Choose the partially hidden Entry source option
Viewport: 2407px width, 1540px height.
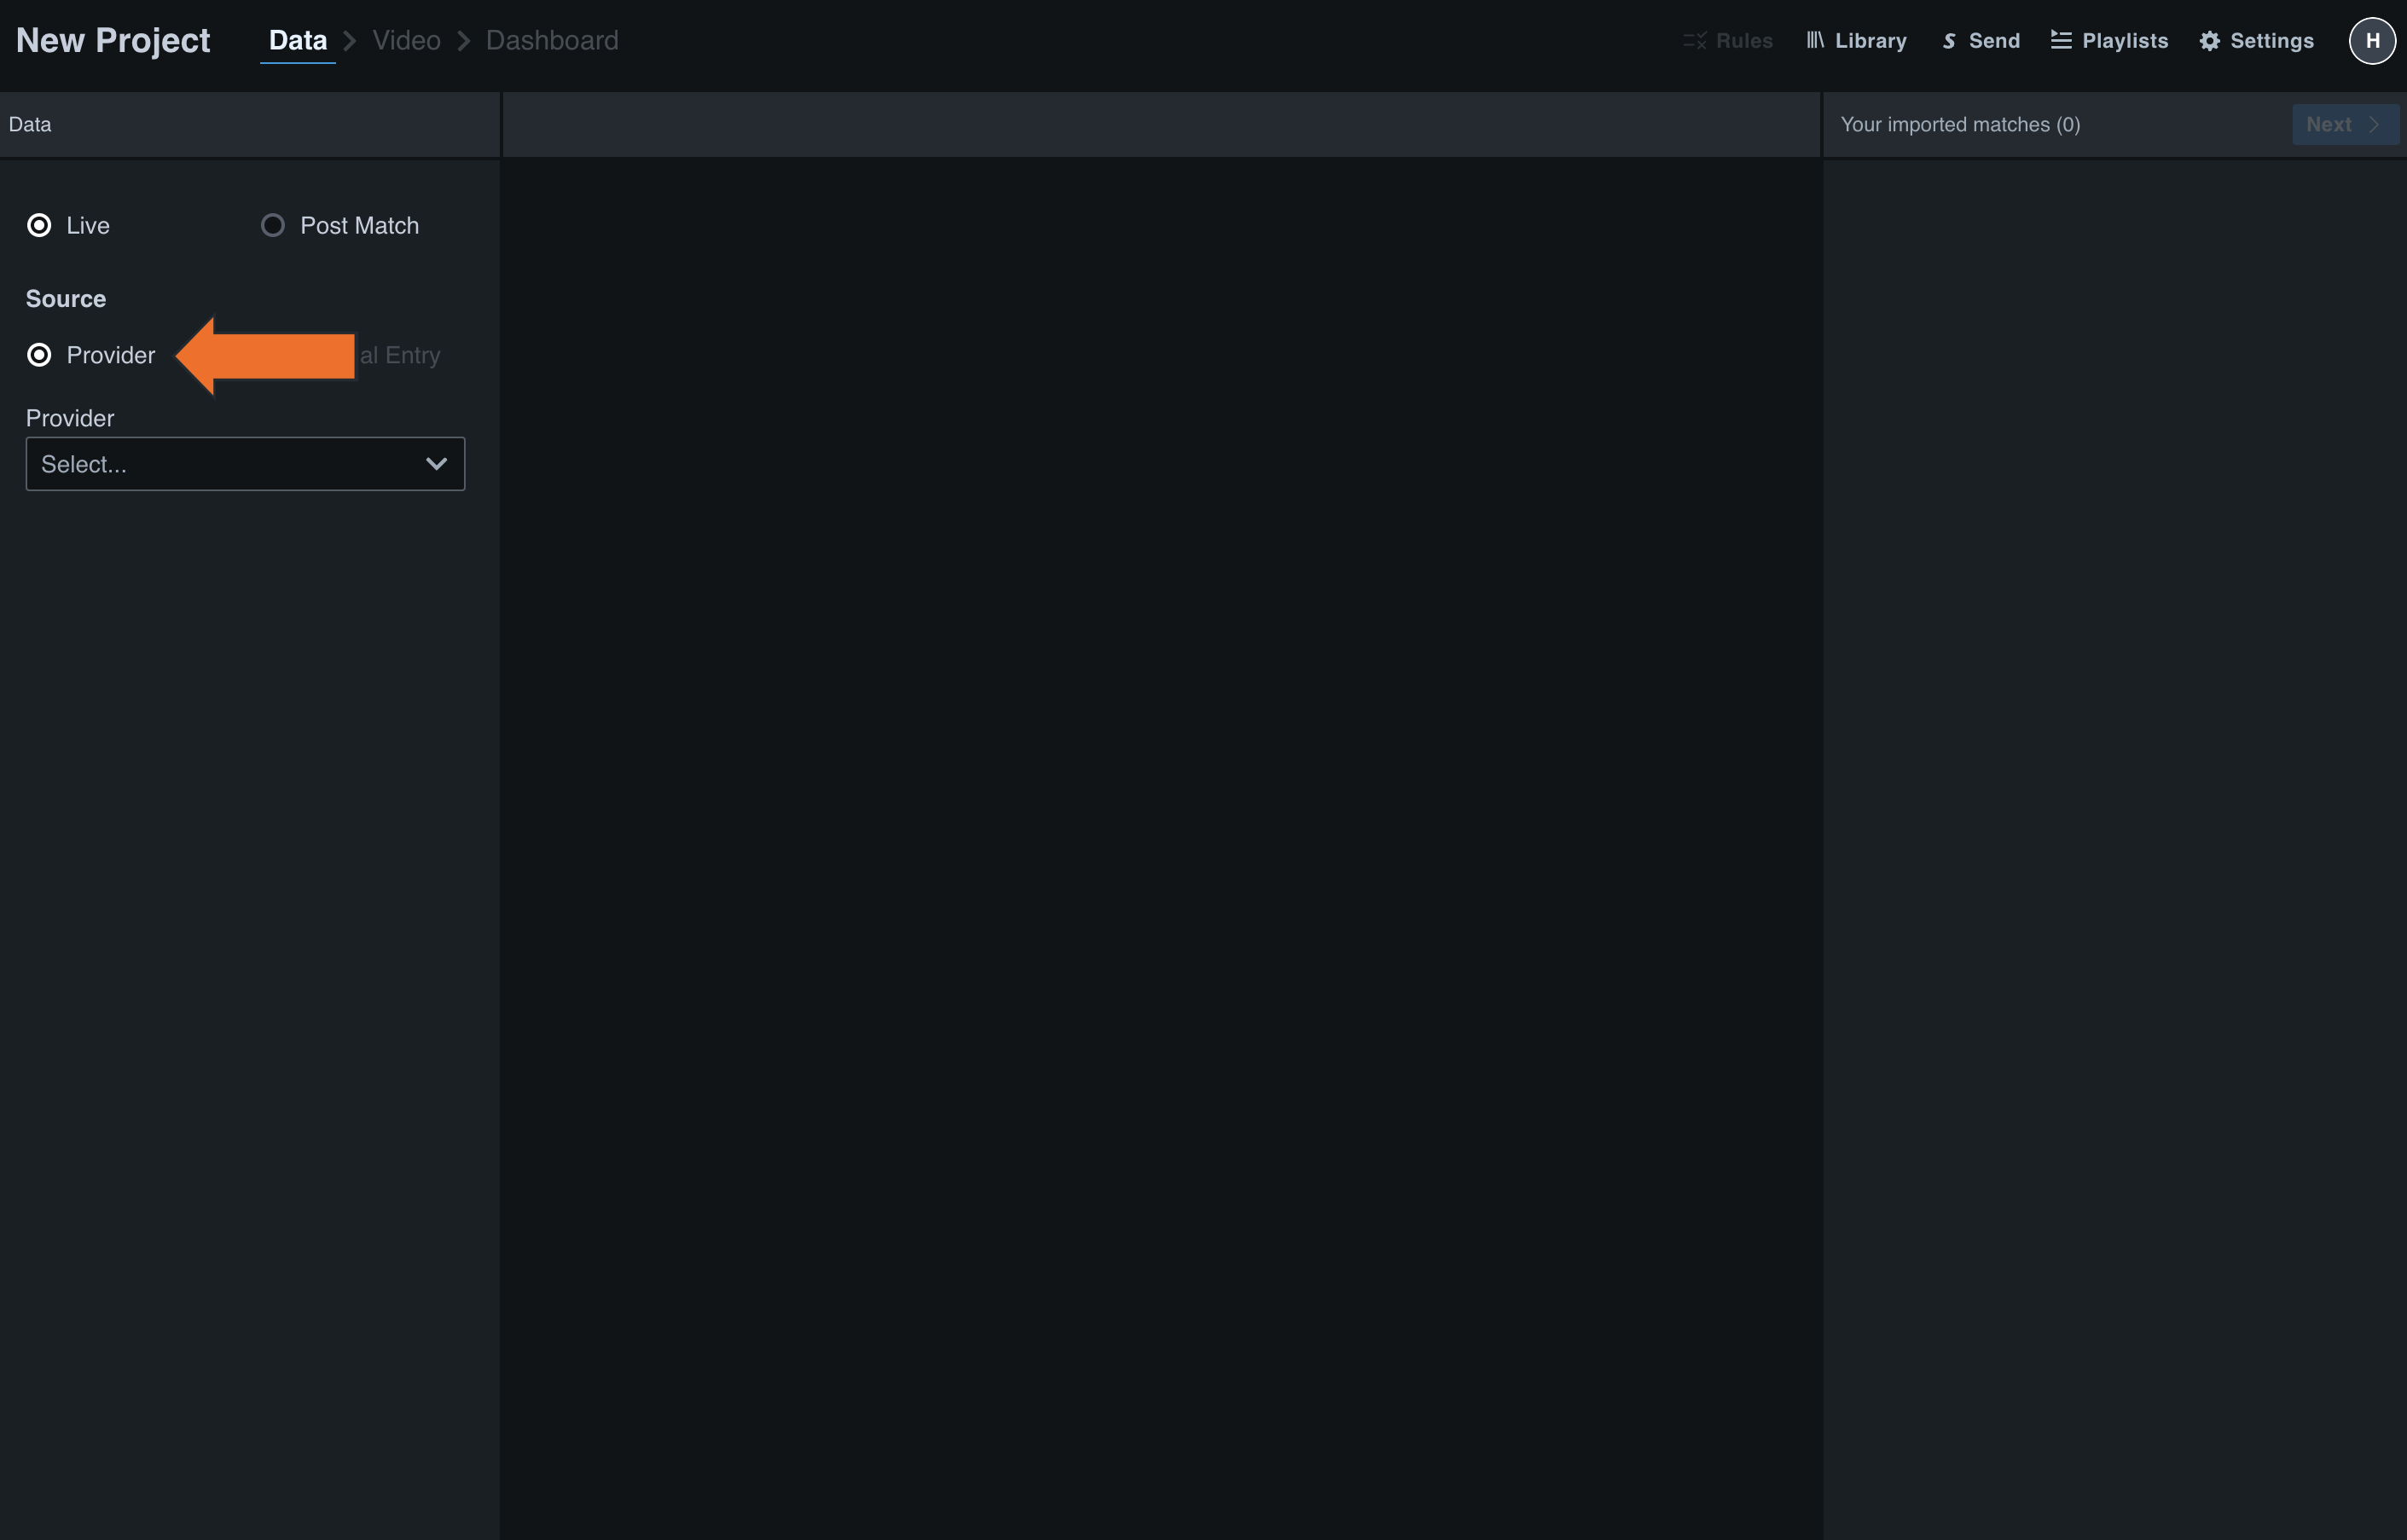(x=400, y=355)
